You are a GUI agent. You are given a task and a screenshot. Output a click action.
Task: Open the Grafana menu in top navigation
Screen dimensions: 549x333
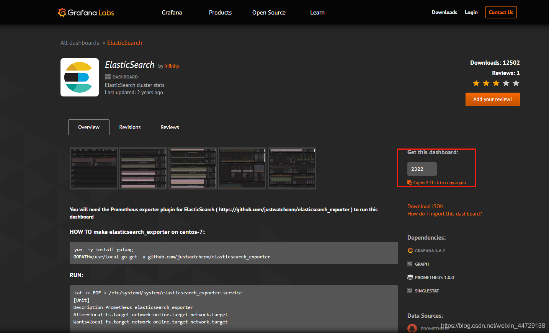(x=172, y=13)
